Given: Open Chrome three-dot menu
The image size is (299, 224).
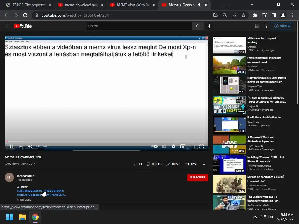Looking at the screenshot, I should pyautogui.click(x=293, y=15).
